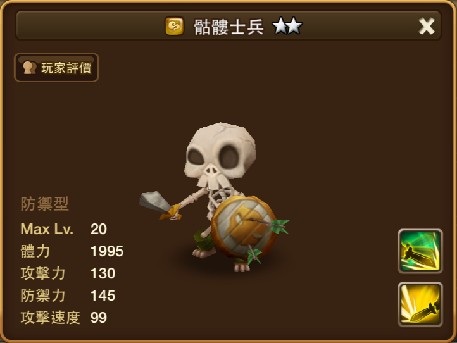Select the Max Lv. stat row

[x=63, y=229]
